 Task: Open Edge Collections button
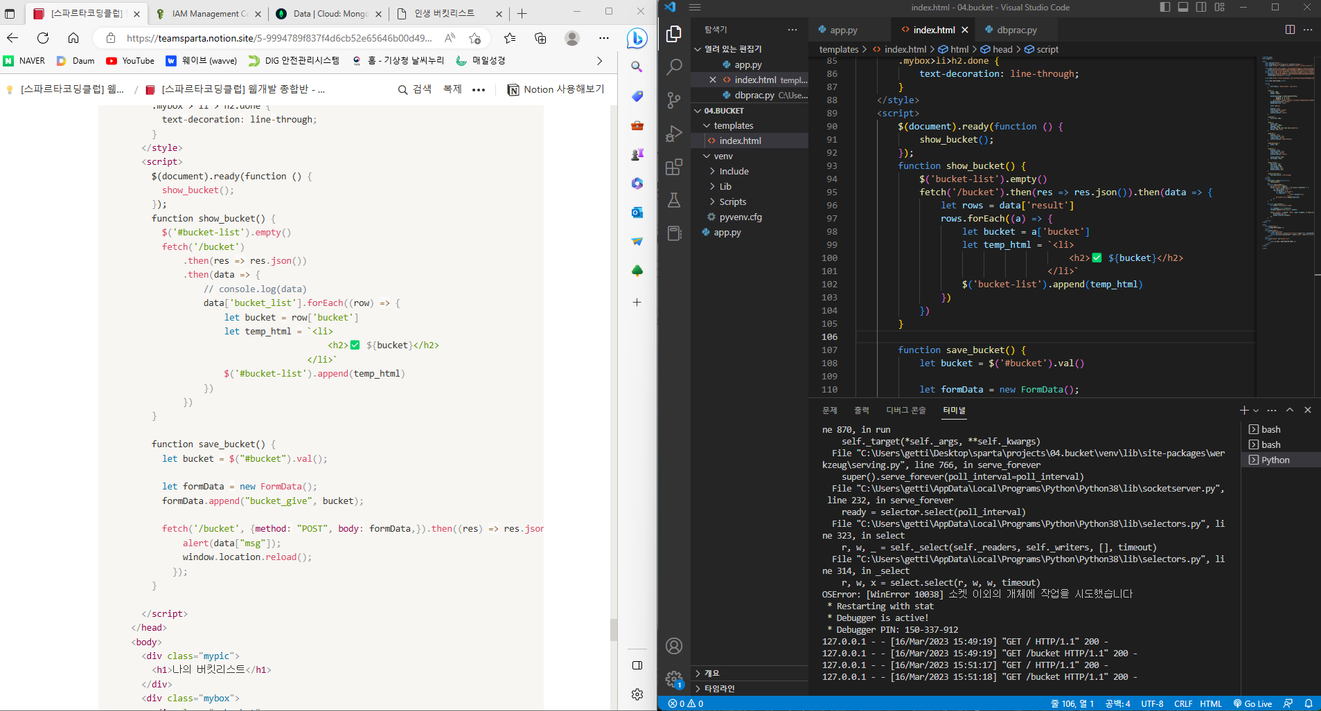(x=540, y=38)
